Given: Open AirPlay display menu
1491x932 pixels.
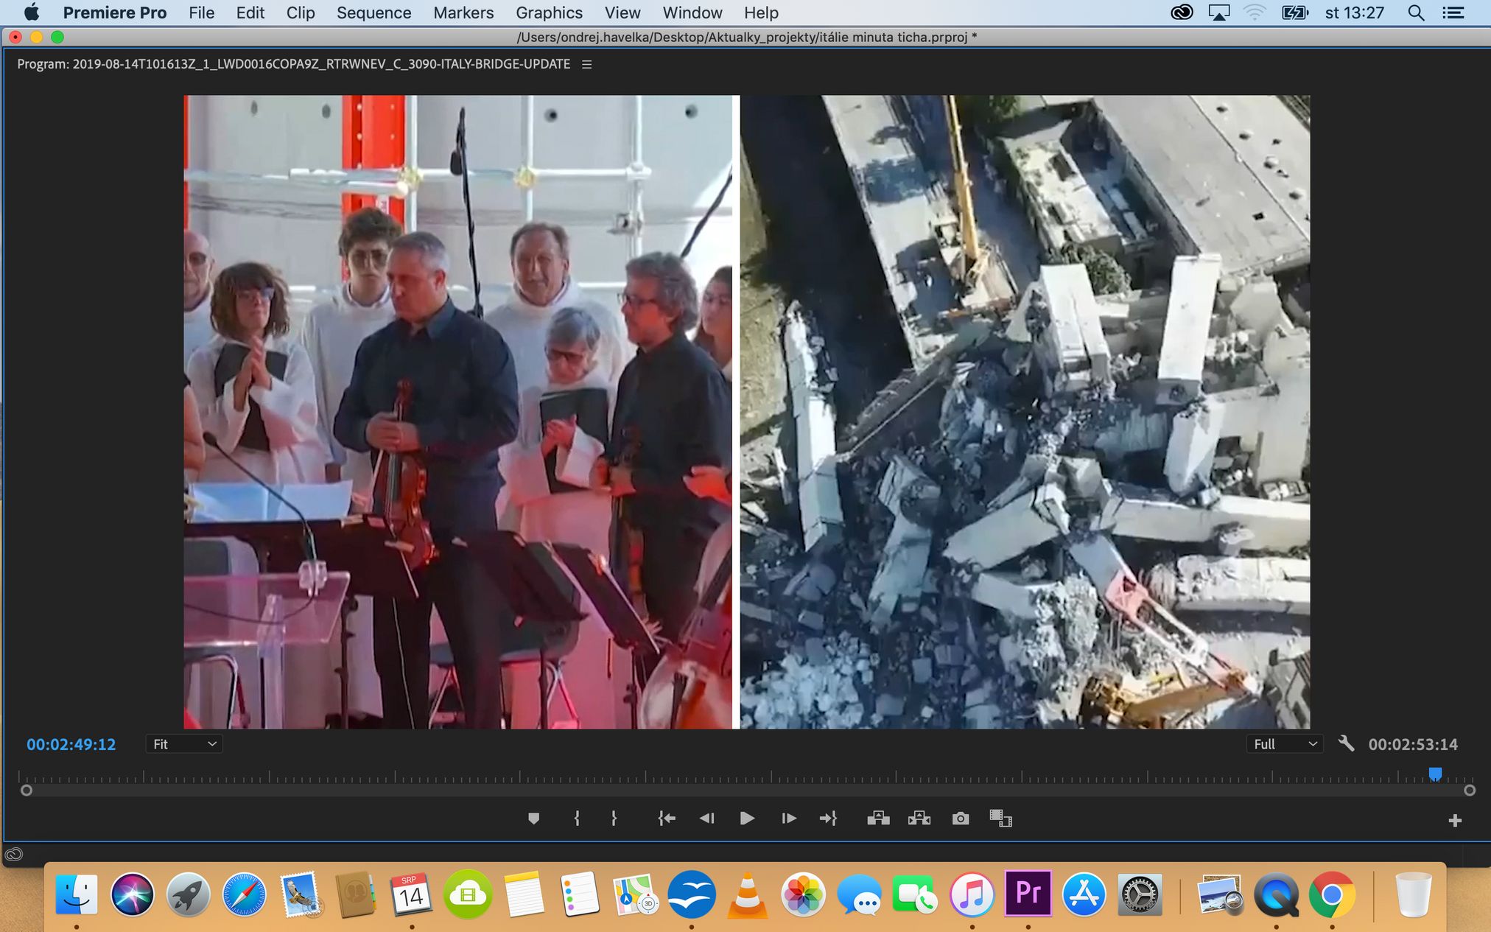Looking at the screenshot, I should pos(1219,13).
